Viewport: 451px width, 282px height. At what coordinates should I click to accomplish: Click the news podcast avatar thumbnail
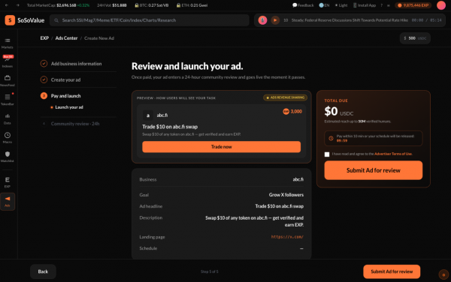(x=262, y=20)
